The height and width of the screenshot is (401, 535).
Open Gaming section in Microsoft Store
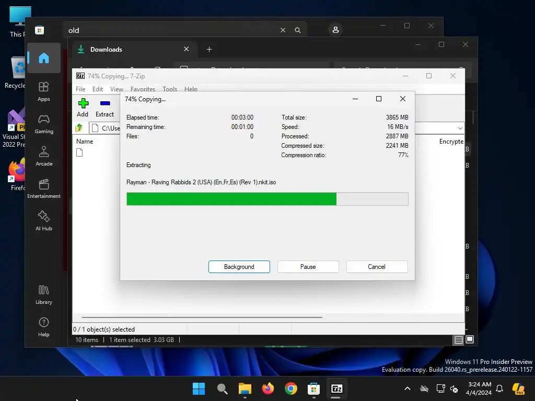pyautogui.click(x=44, y=124)
